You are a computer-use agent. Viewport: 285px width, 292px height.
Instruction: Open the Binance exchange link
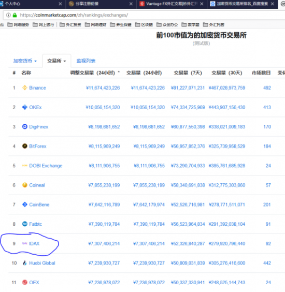(x=37, y=87)
